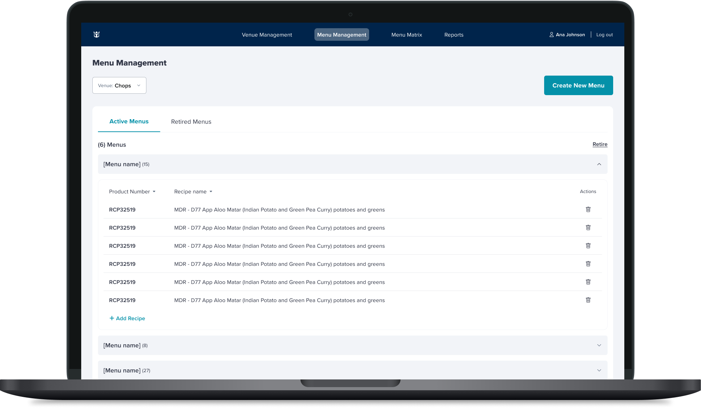Image resolution: width=701 pixels, height=408 pixels.
Task: Click trash icon in last recipe row
Action: [588, 300]
